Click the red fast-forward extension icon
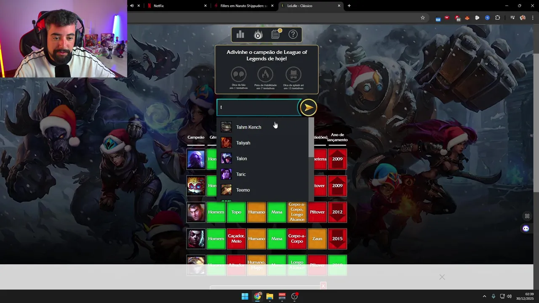 pyautogui.click(x=447, y=18)
